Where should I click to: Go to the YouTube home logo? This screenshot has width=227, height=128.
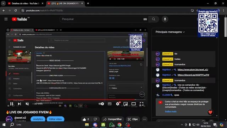coord(20,19)
